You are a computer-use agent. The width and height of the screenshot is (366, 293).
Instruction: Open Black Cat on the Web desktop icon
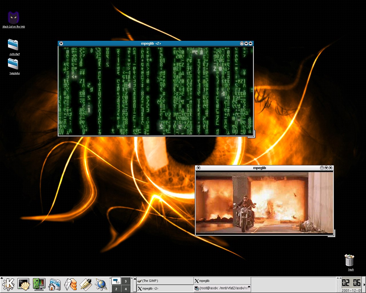pos(13,20)
